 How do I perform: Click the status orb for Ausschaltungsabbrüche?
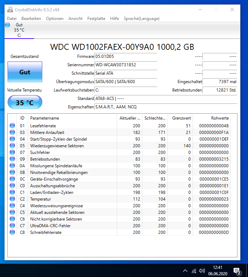coord(12,186)
